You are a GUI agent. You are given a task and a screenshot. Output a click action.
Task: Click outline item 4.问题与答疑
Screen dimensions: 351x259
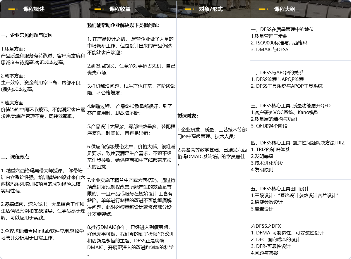(264, 253)
